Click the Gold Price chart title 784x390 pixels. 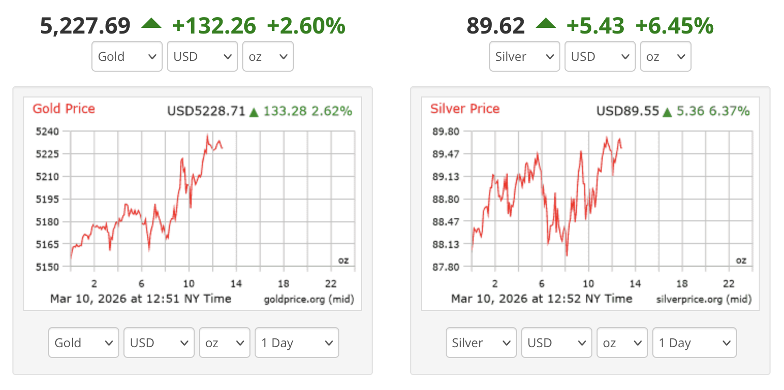click(x=64, y=109)
